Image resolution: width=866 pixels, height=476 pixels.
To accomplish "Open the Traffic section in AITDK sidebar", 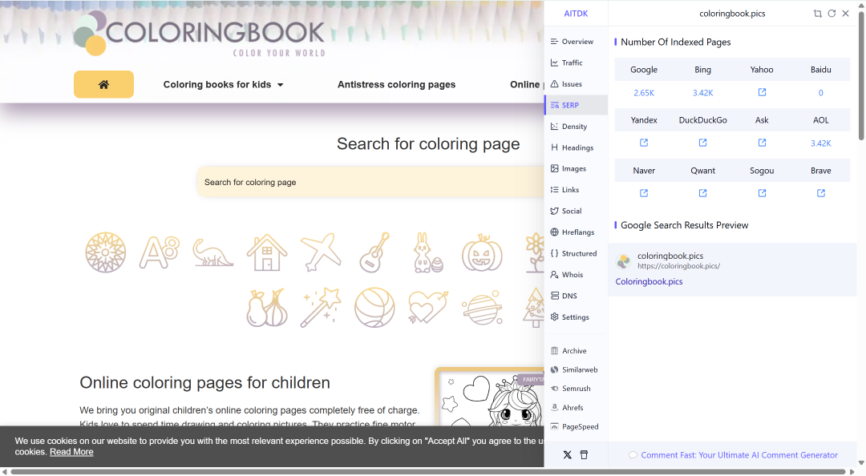I will point(576,63).
